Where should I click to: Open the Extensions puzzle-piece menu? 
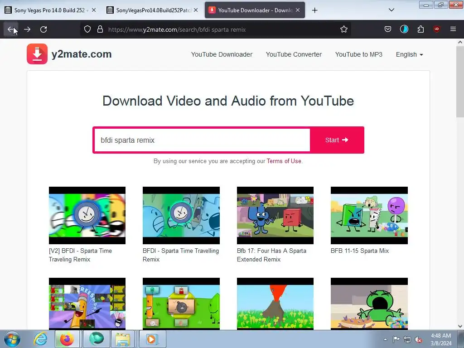tap(420, 29)
